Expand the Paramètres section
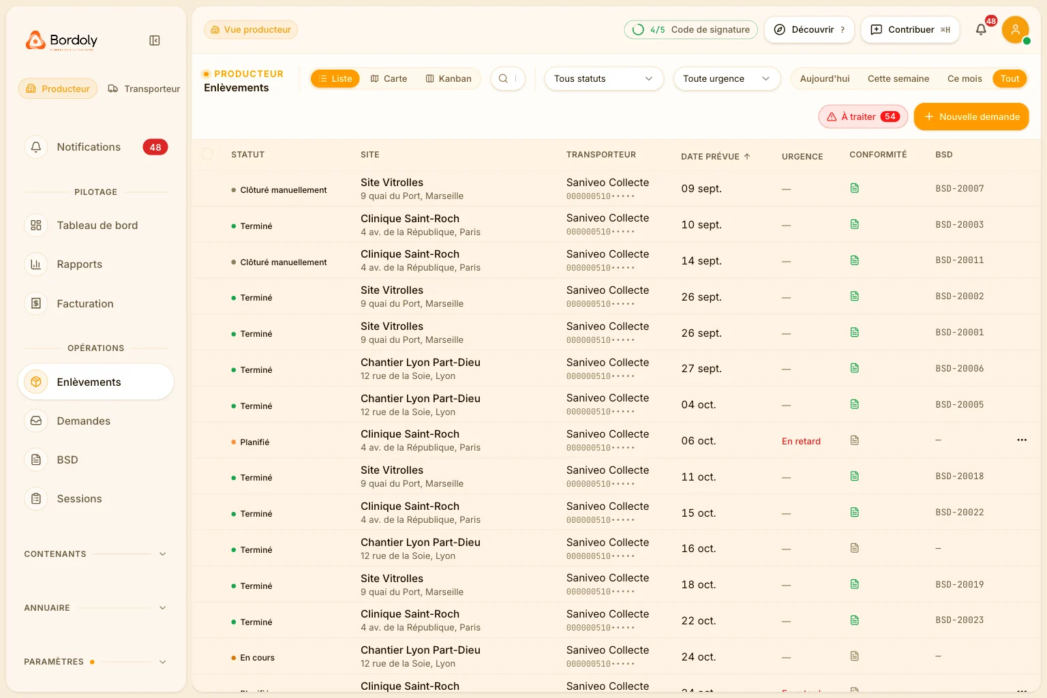The height and width of the screenshot is (698, 1047). point(96,662)
